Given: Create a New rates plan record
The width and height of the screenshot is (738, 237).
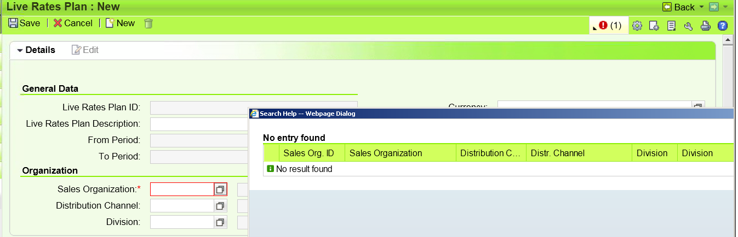Looking at the screenshot, I should [120, 23].
